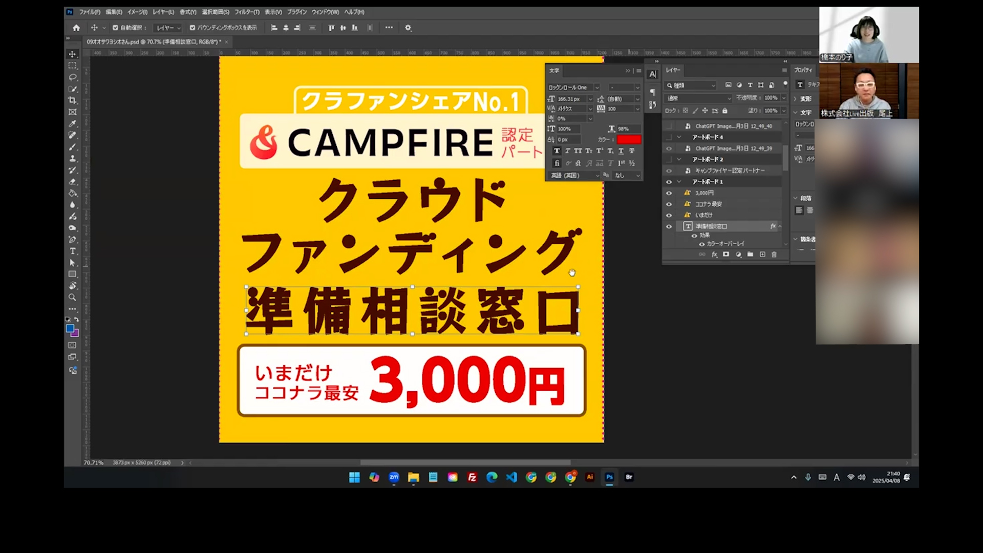Screen dimensions: 983x553
Task: Select the Clone Stamp tool
Action: 72,158
